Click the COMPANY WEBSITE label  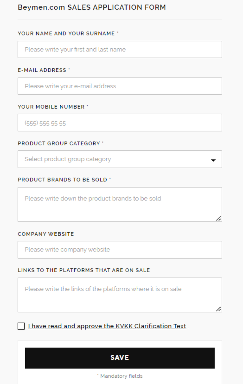46,234
